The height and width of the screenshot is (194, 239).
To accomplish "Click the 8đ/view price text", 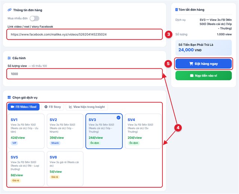I will (17, 175).
